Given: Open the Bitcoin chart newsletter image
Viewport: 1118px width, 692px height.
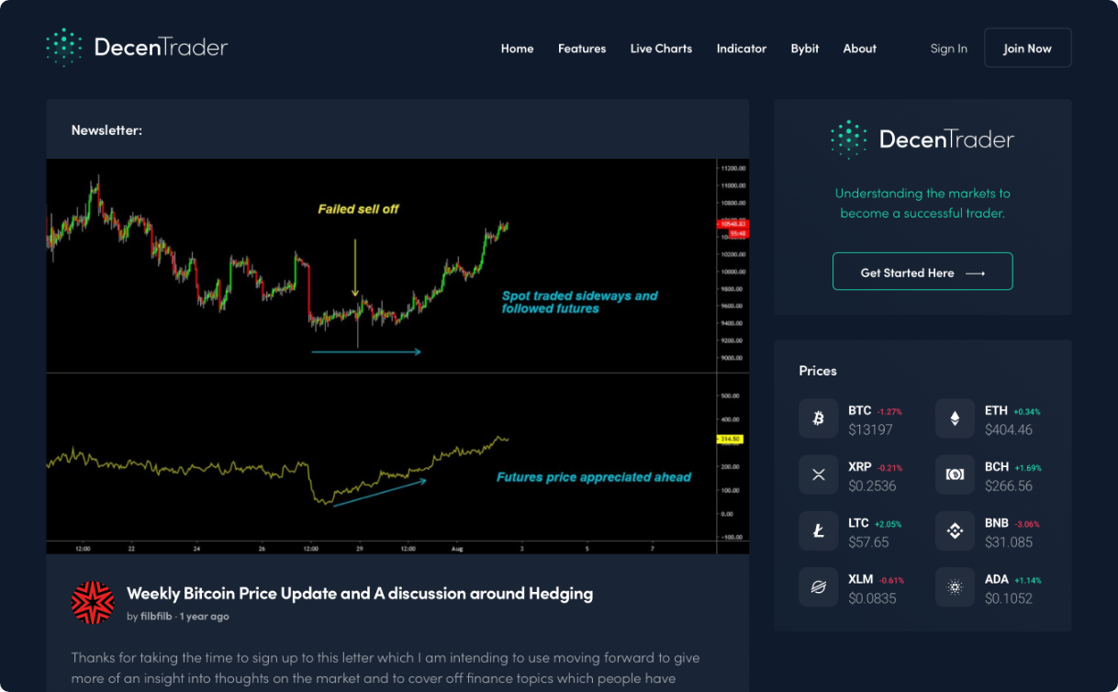Looking at the screenshot, I should (x=397, y=356).
